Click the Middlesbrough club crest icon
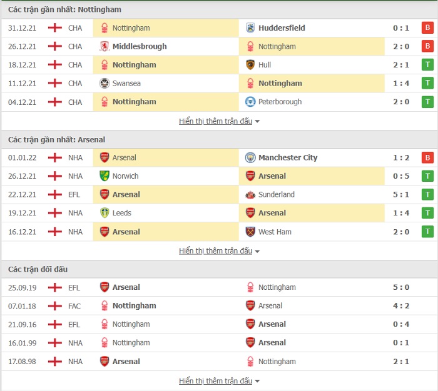This screenshot has width=438, height=391. [x=104, y=46]
